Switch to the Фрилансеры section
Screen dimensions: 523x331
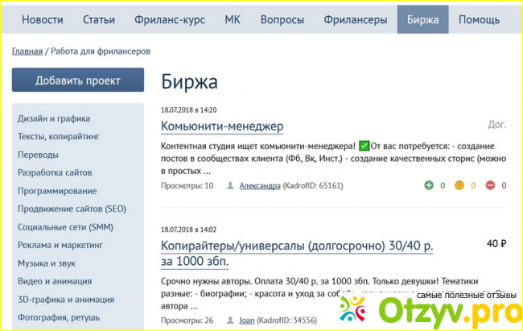click(354, 19)
